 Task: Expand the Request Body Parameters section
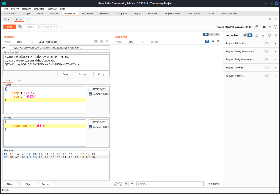[x=251, y=60]
